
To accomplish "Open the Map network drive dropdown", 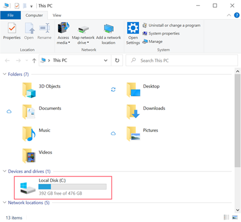I will 88,43.
